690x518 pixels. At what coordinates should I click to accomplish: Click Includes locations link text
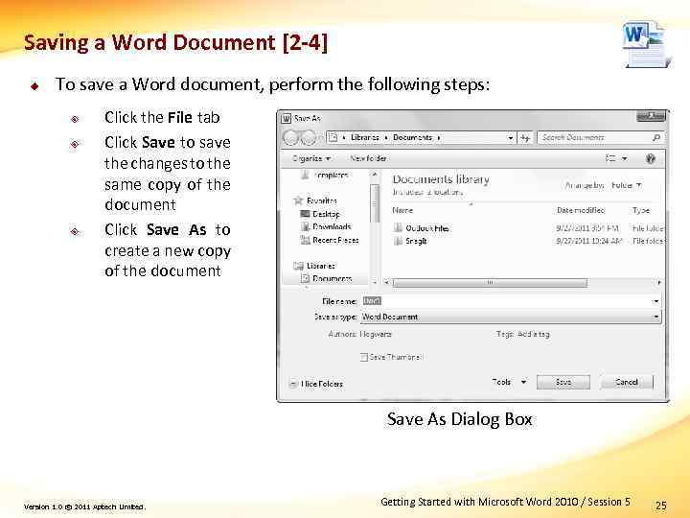(x=427, y=192)
